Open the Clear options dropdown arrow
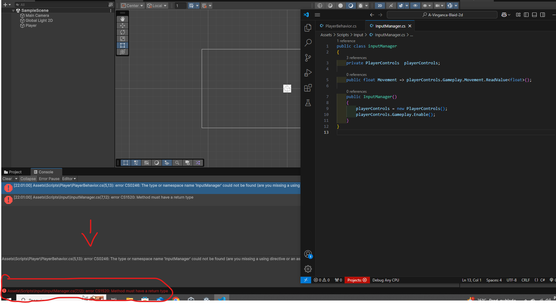This screenshot has height=303, width=556. click(16, 179)
